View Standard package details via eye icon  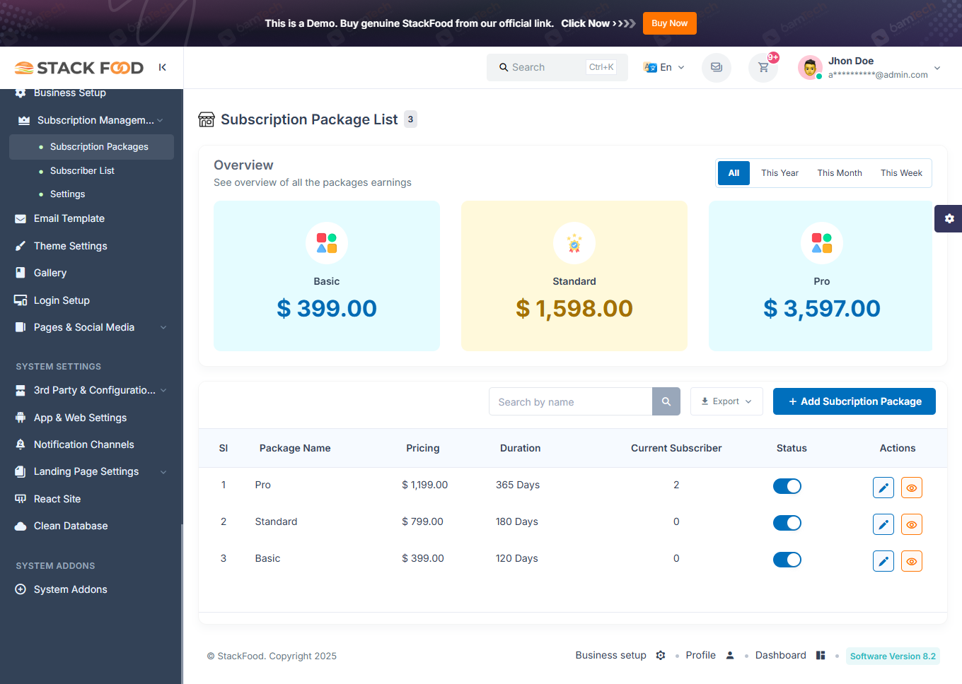pos(911,524)
